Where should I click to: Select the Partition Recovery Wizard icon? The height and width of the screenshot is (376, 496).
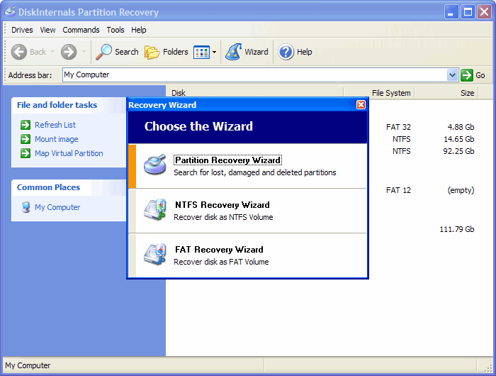click(x=154, y=165)
